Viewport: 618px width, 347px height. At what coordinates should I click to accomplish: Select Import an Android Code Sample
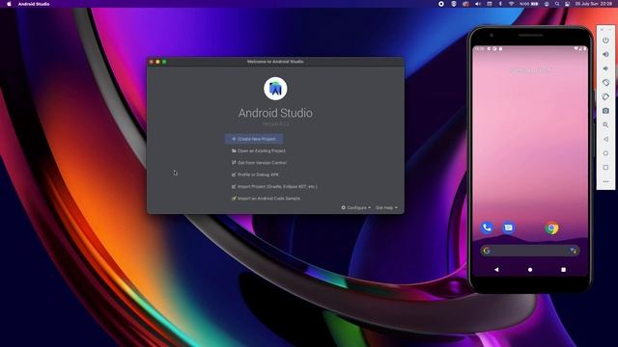click(x=266, y=199)
